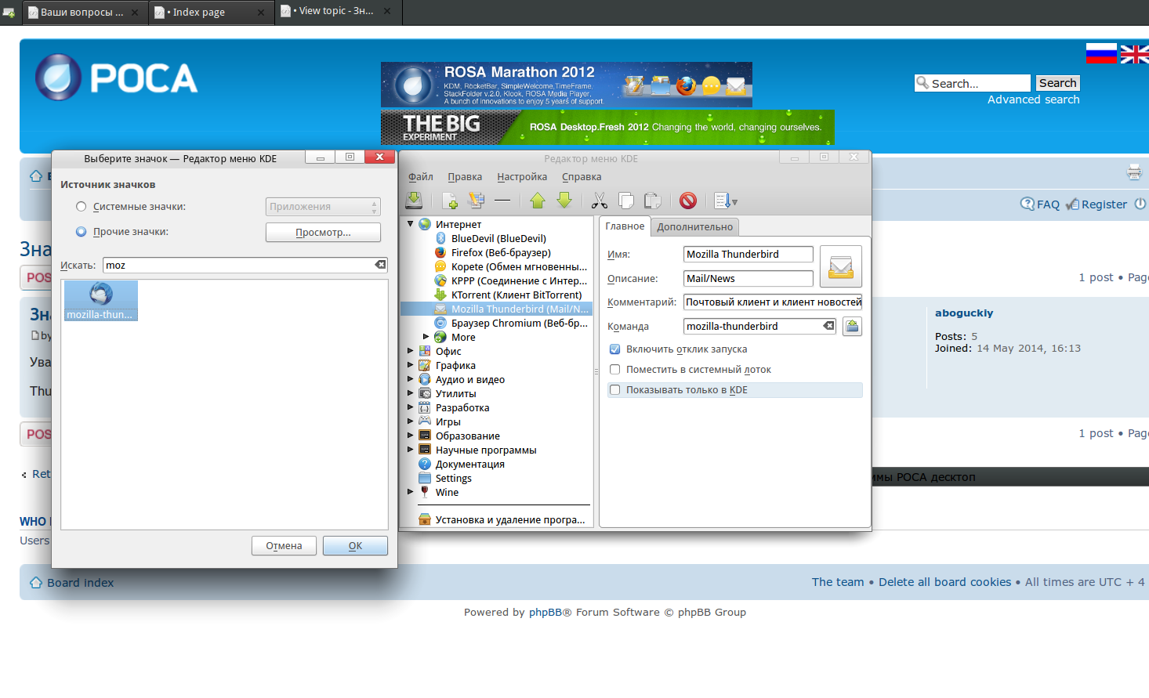Open the Настройка menu
Viewport: 1149px width, 698px height.
pos(522,177)
